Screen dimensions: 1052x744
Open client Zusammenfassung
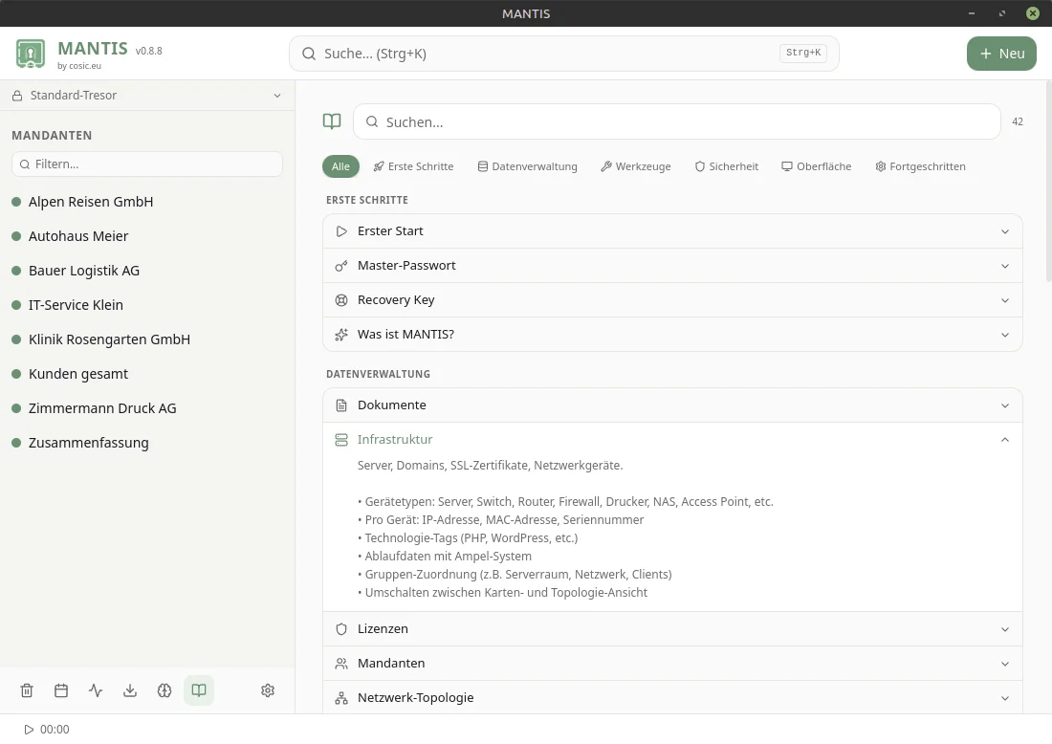click(x=147, y=443)
